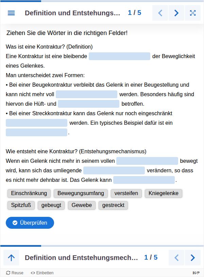This screenshot has height=277, width=204.
Task: Click the blank field after 'bleibende'
Action: tap(119, 56)
